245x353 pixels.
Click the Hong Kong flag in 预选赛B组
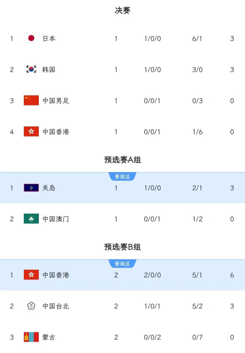tap(31, 275)
